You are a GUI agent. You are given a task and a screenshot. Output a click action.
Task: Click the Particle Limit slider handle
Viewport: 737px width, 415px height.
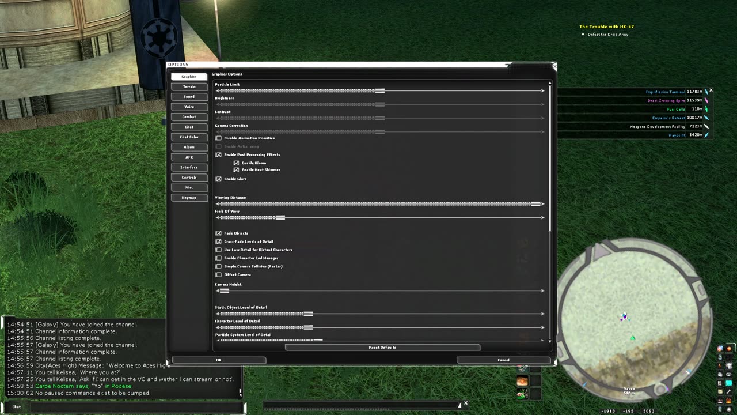(x=379, y=90)
